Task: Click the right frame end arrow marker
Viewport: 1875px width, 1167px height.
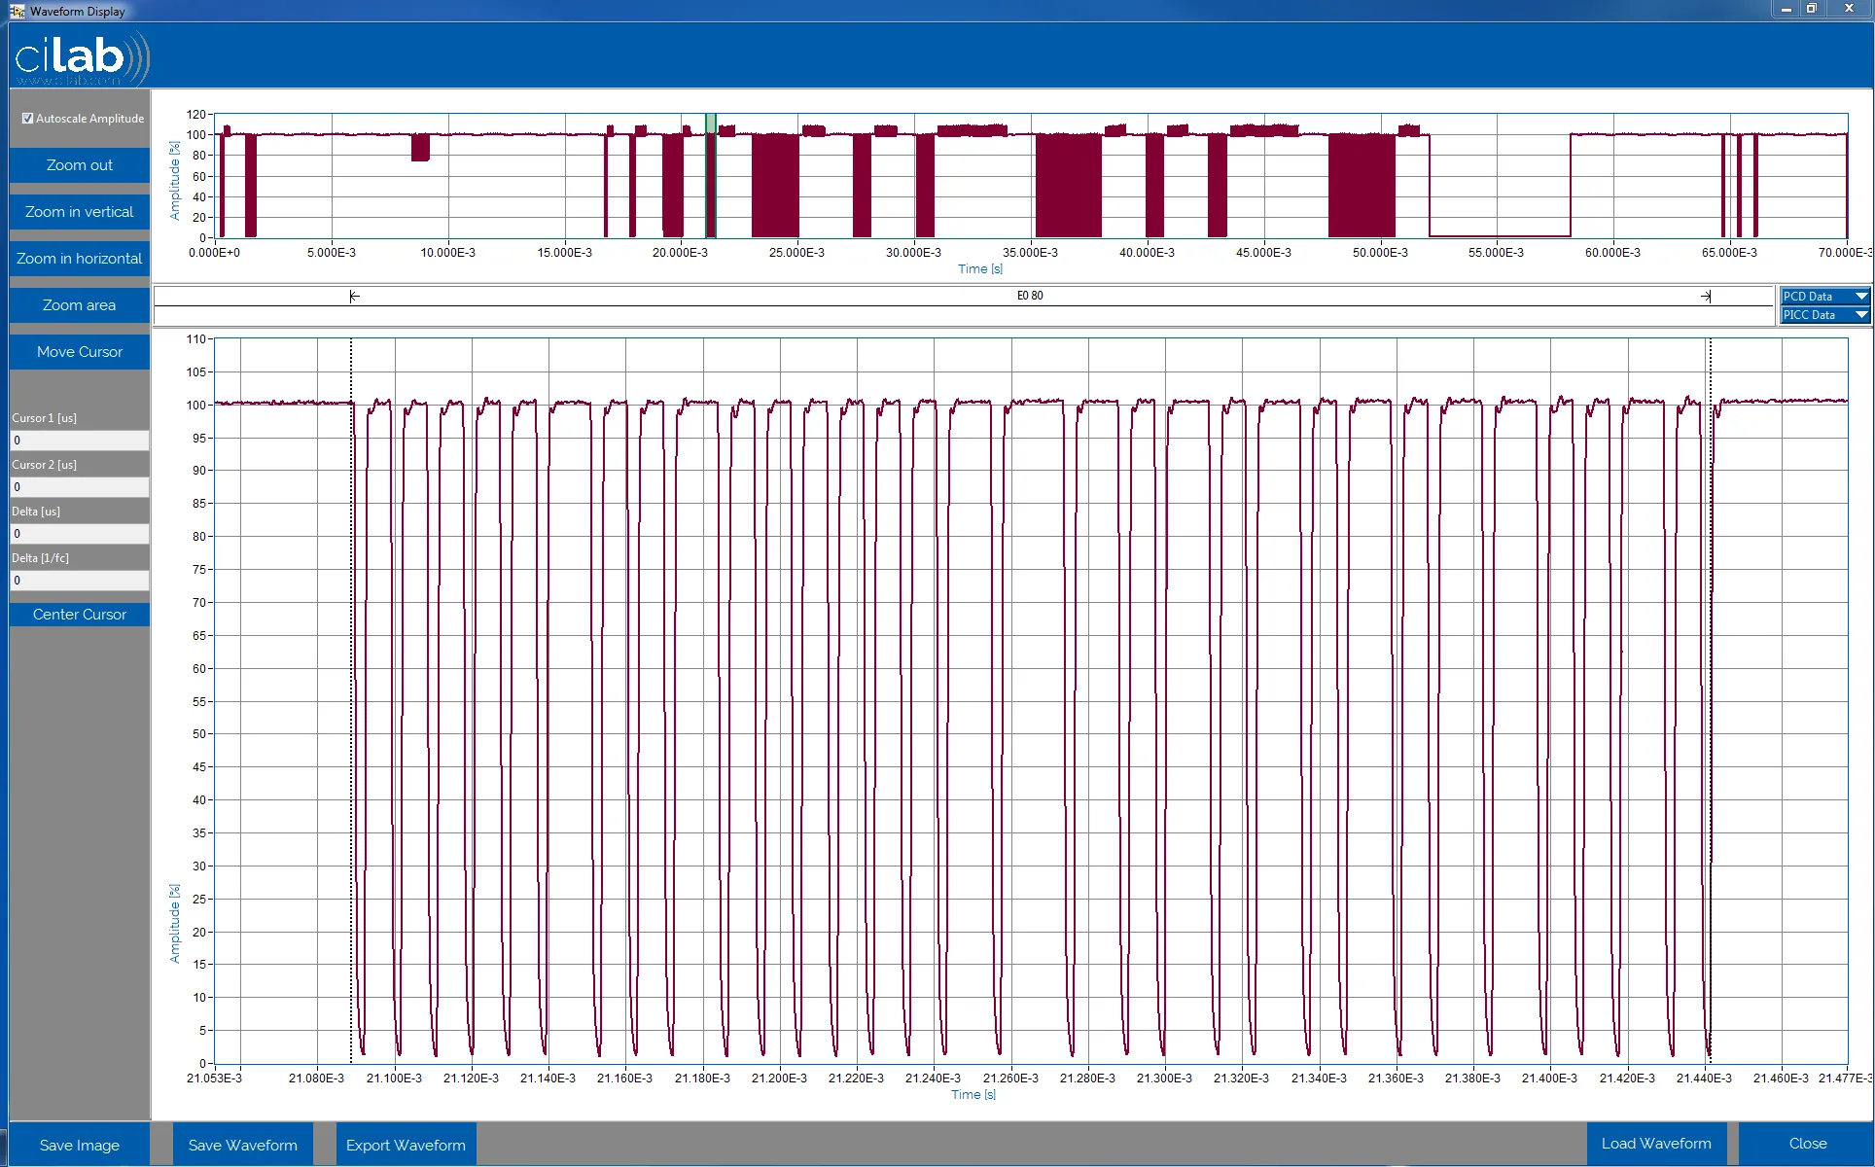Action: tap(1706, 296)
